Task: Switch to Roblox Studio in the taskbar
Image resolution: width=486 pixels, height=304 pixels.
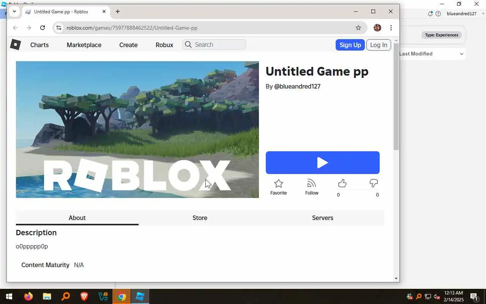Action: click(x=140, y=296)
